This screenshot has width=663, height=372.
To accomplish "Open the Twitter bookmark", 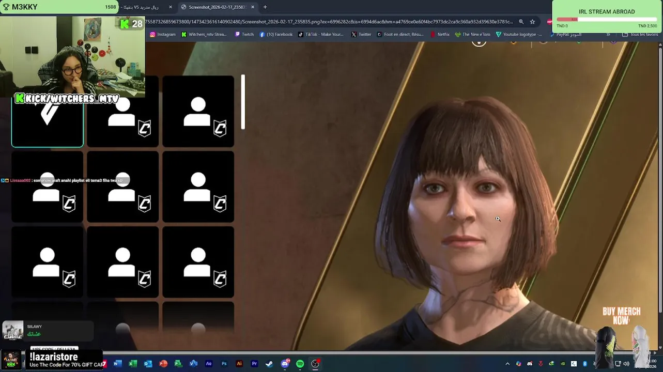I will [361, 35].
